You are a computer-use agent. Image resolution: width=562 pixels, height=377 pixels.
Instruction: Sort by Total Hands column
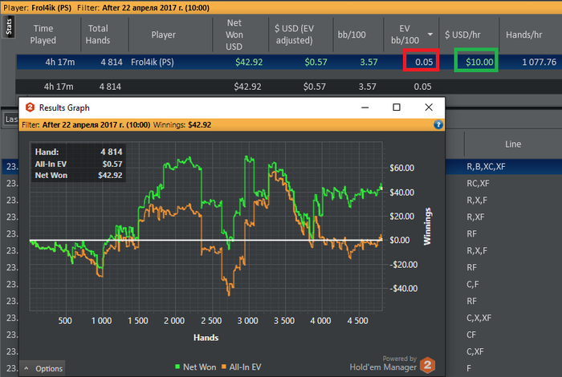pos(98,34)
